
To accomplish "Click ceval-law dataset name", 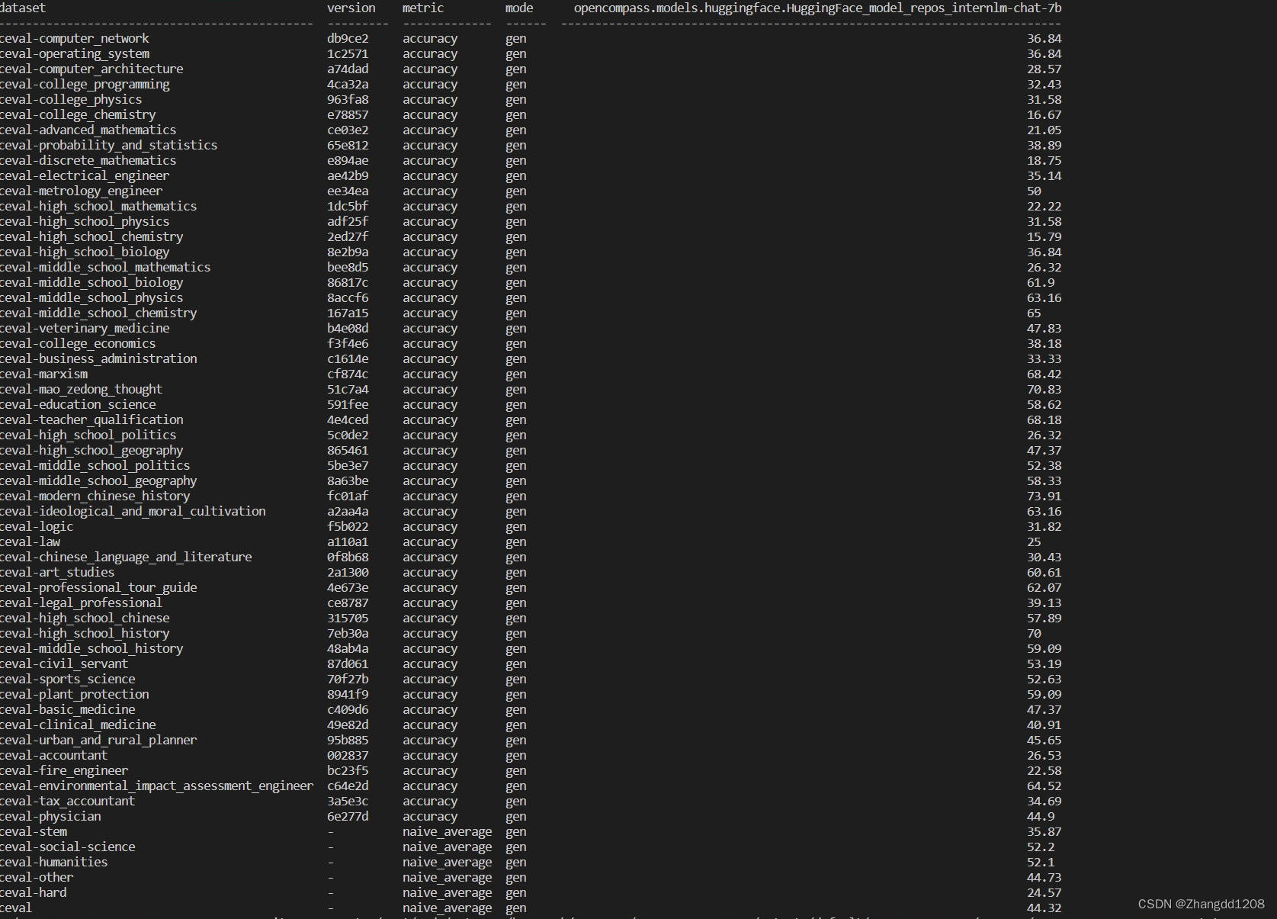I will (x=30, y=541).
